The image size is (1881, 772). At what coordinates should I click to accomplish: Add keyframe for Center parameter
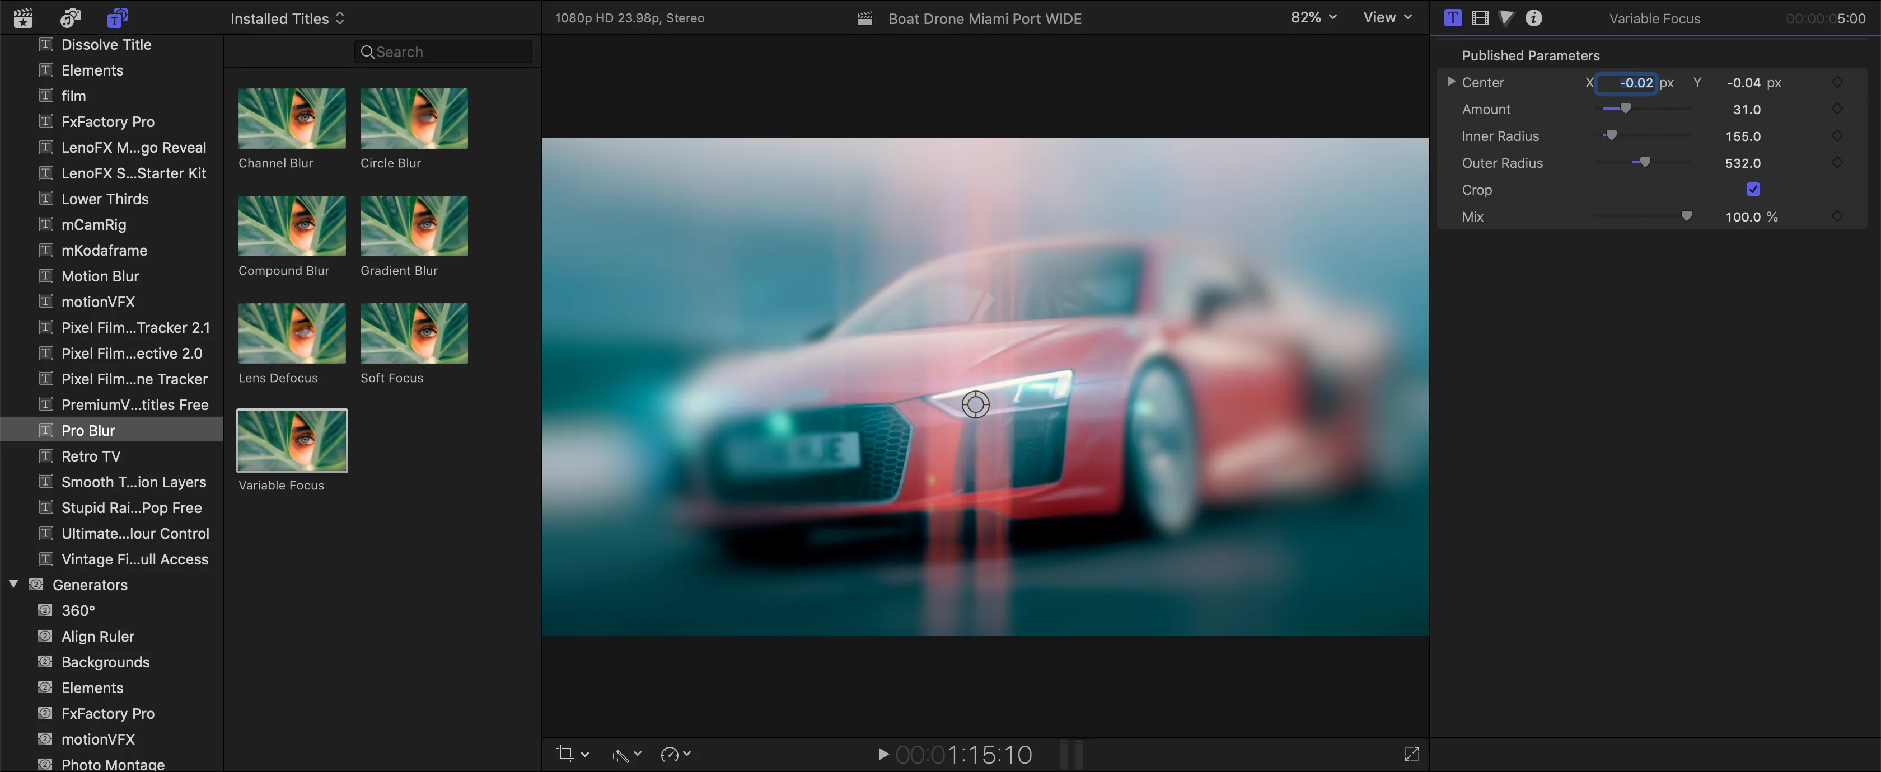click(1837, 82)
